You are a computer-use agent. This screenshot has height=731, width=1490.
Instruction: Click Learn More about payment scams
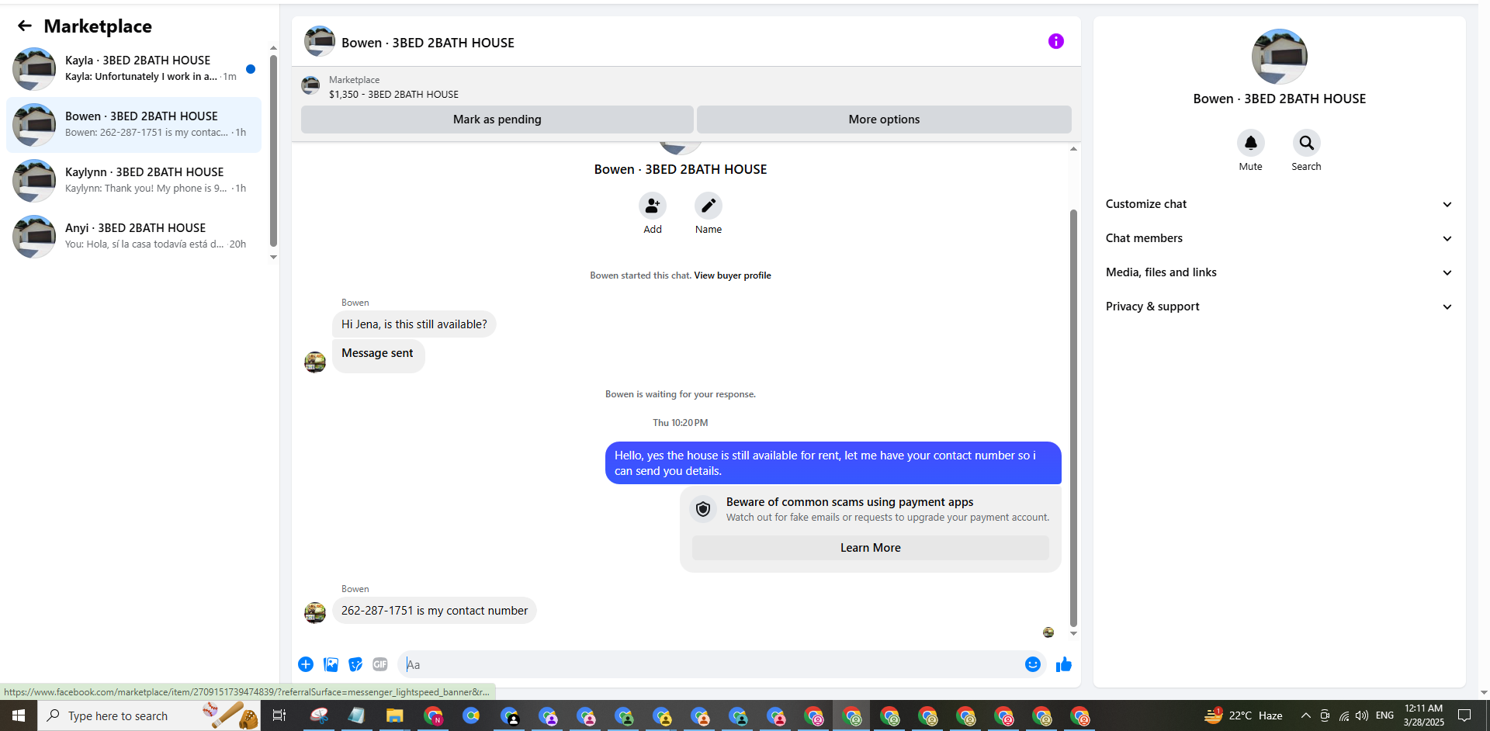pos(870,548)
